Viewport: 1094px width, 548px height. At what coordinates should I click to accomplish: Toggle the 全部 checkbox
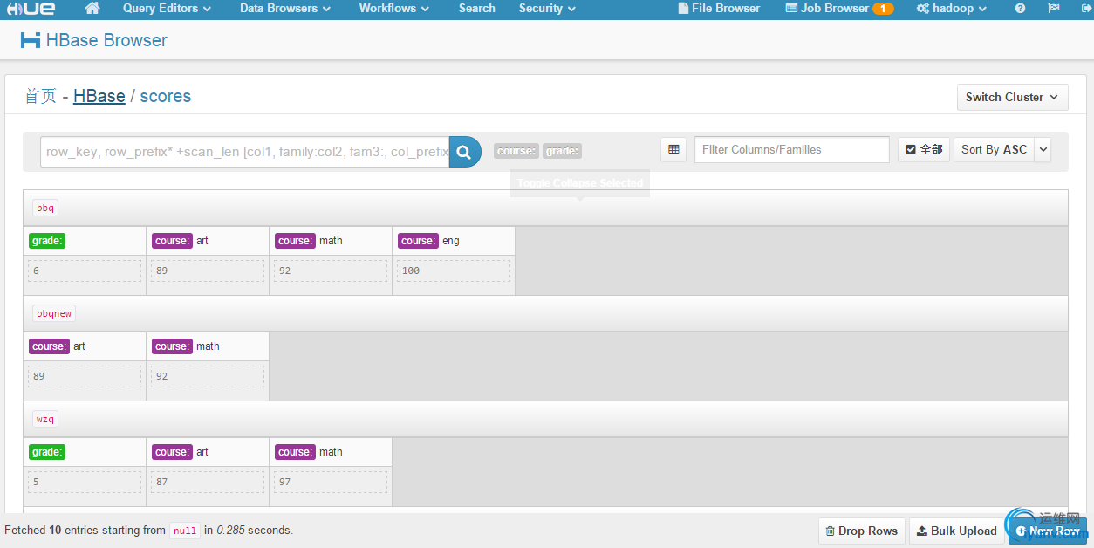(924, 149)
